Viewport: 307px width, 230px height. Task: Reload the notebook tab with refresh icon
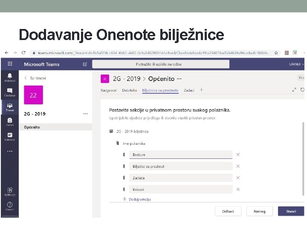point(302,90)
